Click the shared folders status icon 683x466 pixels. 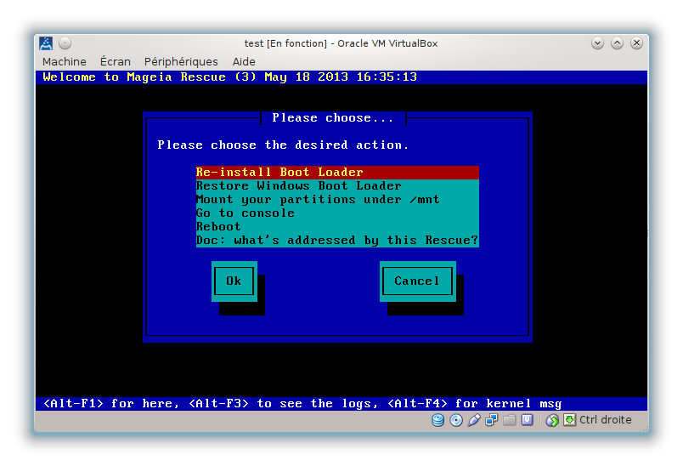pyautogui.click(x=509, y=420)
